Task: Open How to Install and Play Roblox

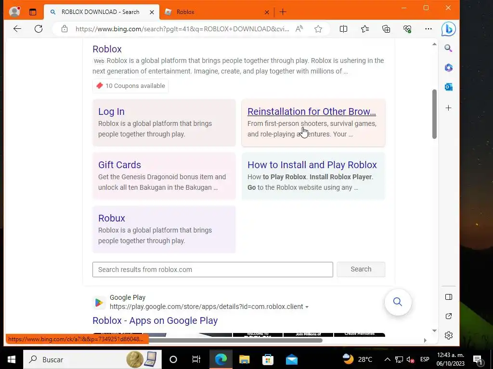Action: point(312,165)
